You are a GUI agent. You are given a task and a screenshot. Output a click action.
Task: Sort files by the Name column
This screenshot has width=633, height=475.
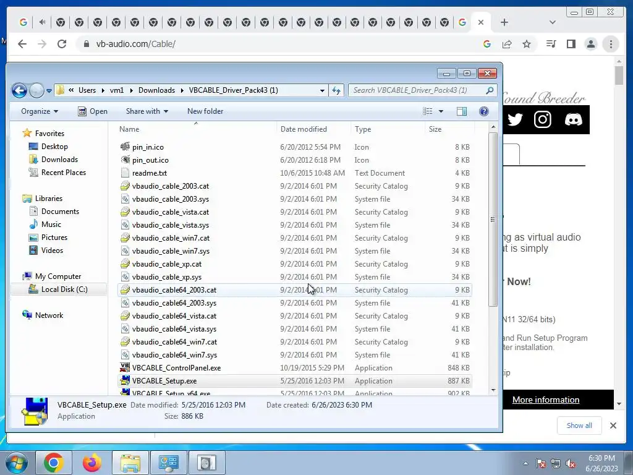pyautogui.click(x=129, y=129)
